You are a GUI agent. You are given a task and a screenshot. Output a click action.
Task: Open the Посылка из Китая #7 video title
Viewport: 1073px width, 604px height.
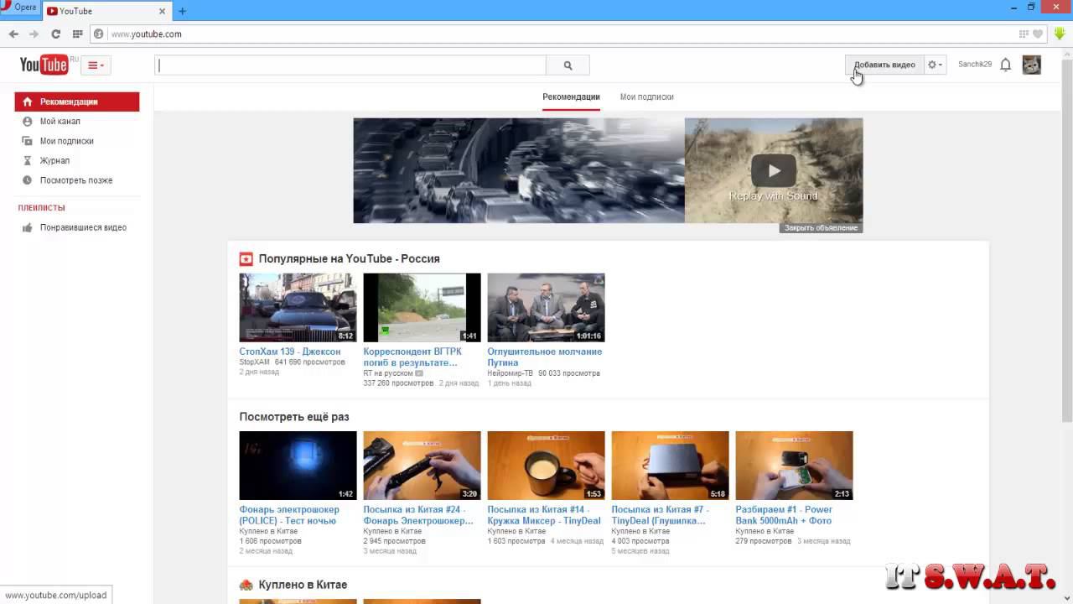(661, 515)
